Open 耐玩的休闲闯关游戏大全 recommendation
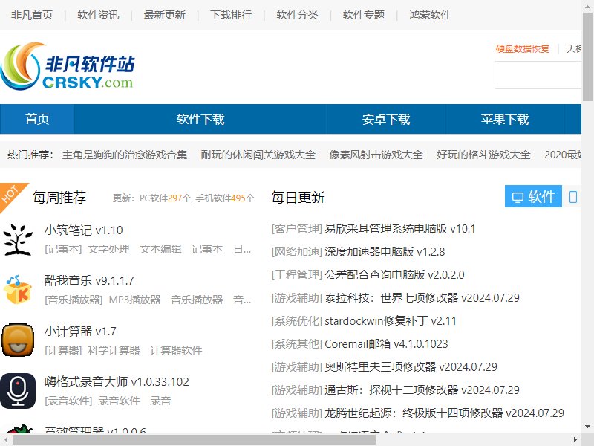This screenshot has height=446, width=594. [x=258, y=155]
